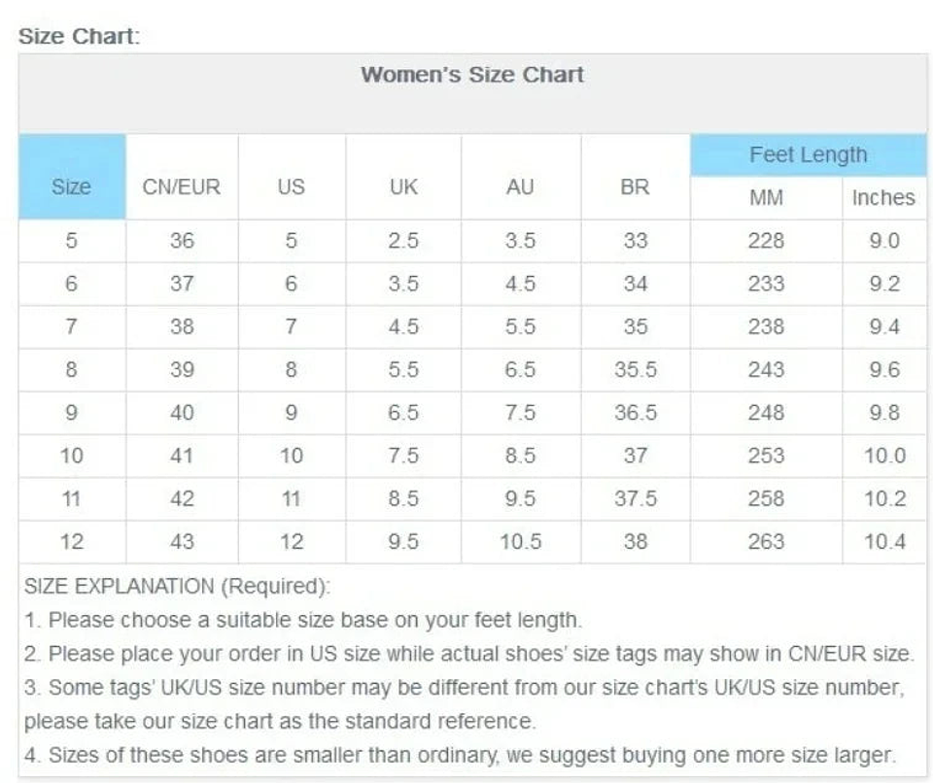The image size is (933, 783).
Task: Click the AU 10.5 cell
Action: click(520, 541)
